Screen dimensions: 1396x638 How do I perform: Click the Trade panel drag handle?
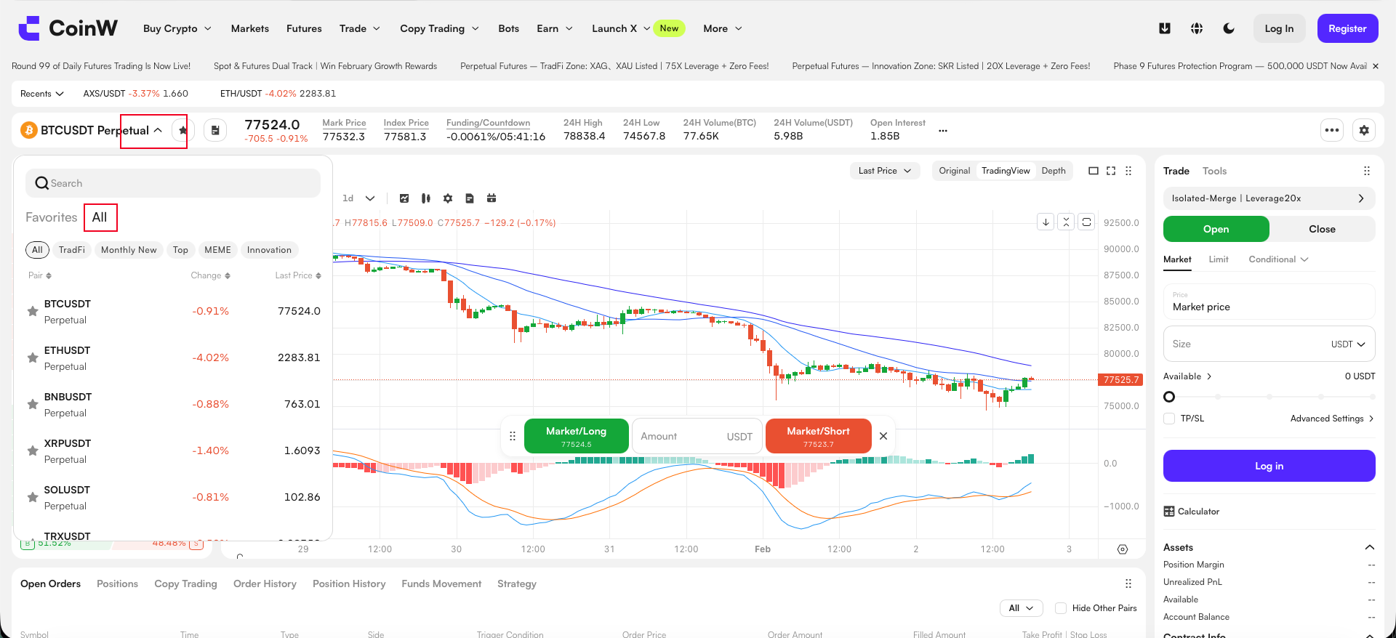coord(1367,171)
